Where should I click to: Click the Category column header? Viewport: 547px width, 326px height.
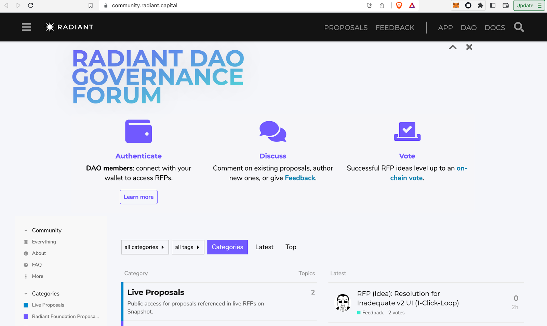pos(136,273)
